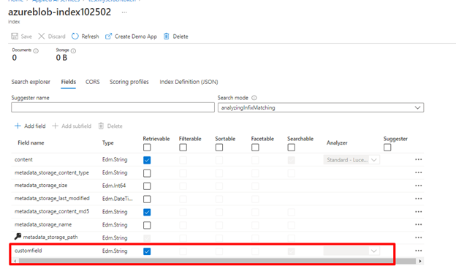
Task: Select the Fields tab
Action: coord(69,82)
